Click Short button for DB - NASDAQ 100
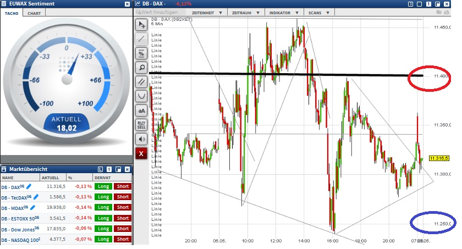The image size is (462, 249). coord(123,239)
